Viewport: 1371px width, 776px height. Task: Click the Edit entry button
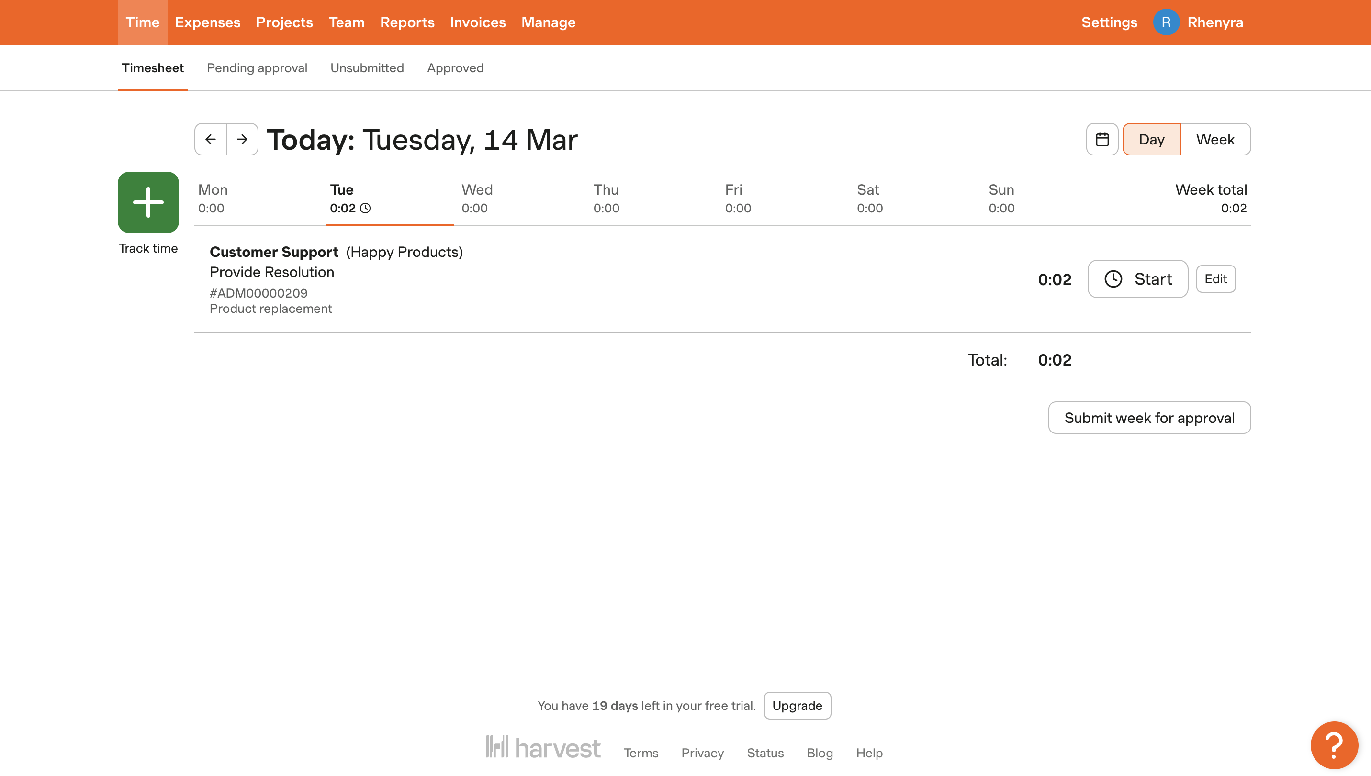1215,278
